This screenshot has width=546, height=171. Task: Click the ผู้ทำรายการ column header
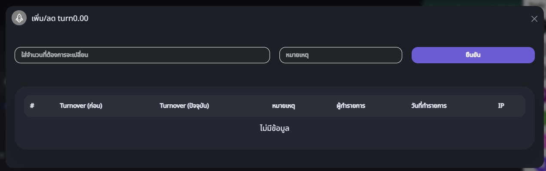(351, 106)
